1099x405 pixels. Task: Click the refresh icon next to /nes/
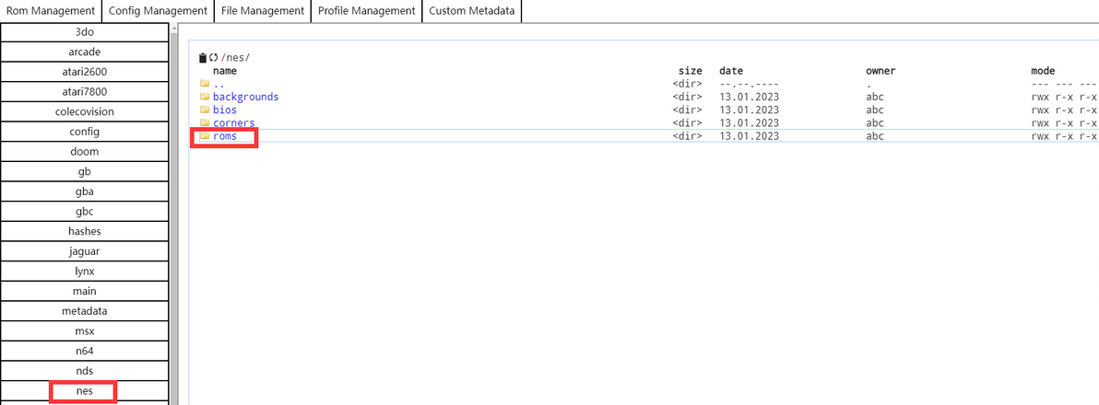coord(213,58)
